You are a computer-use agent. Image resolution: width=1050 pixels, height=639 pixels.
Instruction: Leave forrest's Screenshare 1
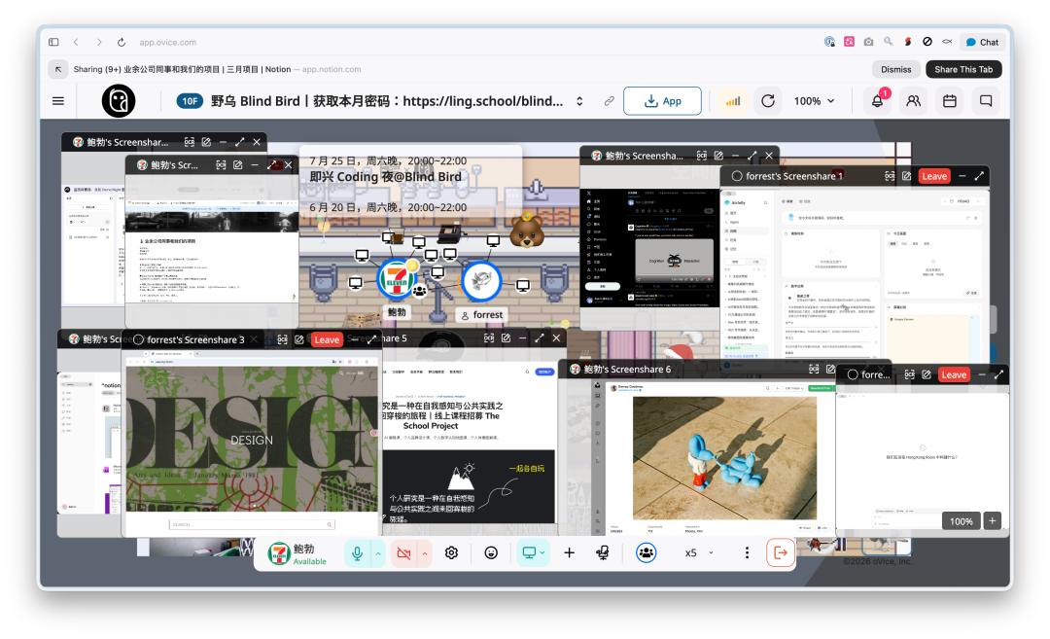(934, 176)
